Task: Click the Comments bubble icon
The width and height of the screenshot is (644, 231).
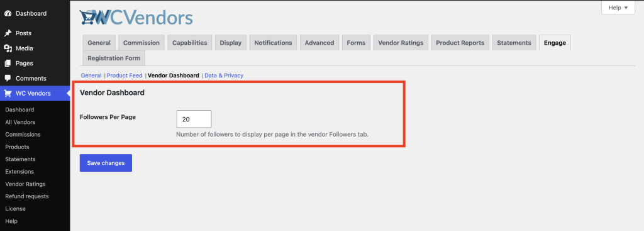Action: coord(8,78)
